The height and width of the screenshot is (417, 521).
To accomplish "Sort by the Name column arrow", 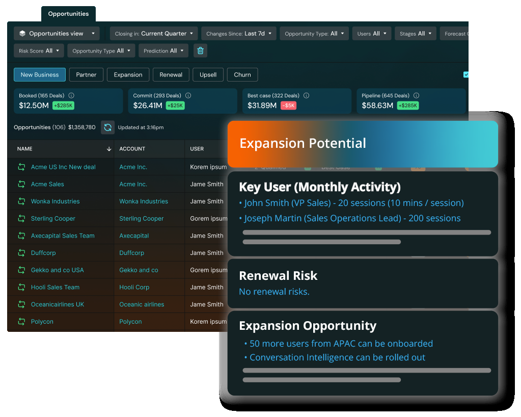I will tap(109, 149).
